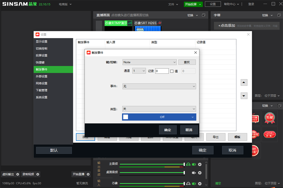This screenshot has width=283, height=188.
Task: Select the 芯象RTMP演示 camera source
Action: pos(119,26)
